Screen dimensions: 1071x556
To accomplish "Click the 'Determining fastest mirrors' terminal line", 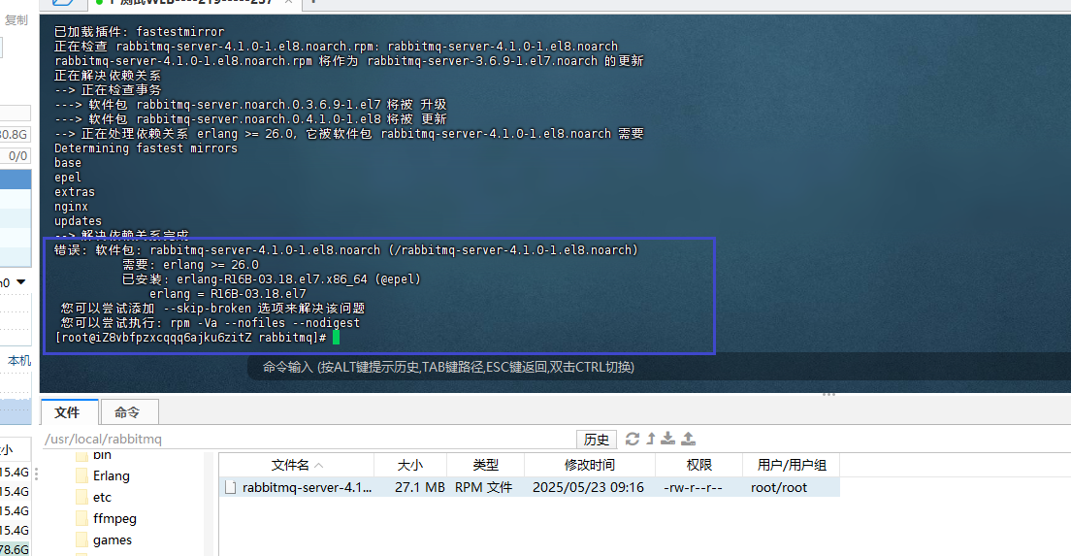I will [146, 148].
